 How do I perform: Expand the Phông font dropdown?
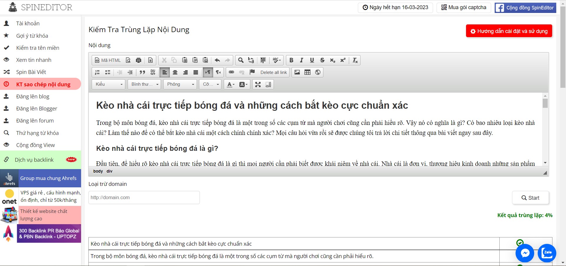pos(180,84)
